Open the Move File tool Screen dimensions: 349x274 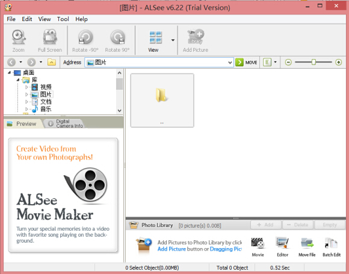307,248
